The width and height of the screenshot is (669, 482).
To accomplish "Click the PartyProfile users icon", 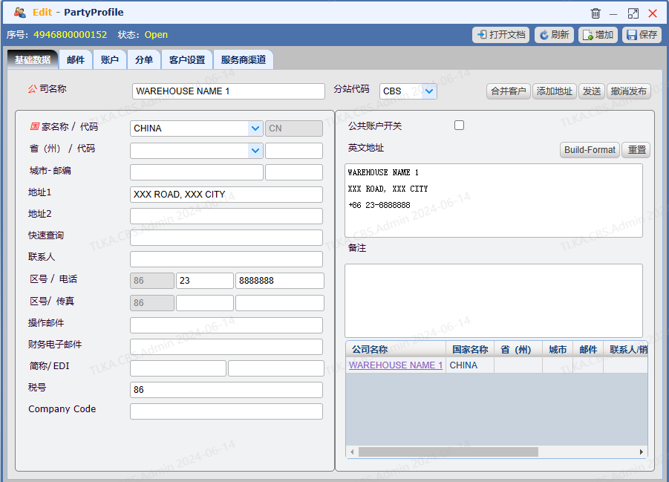I will tap(19, 13).
